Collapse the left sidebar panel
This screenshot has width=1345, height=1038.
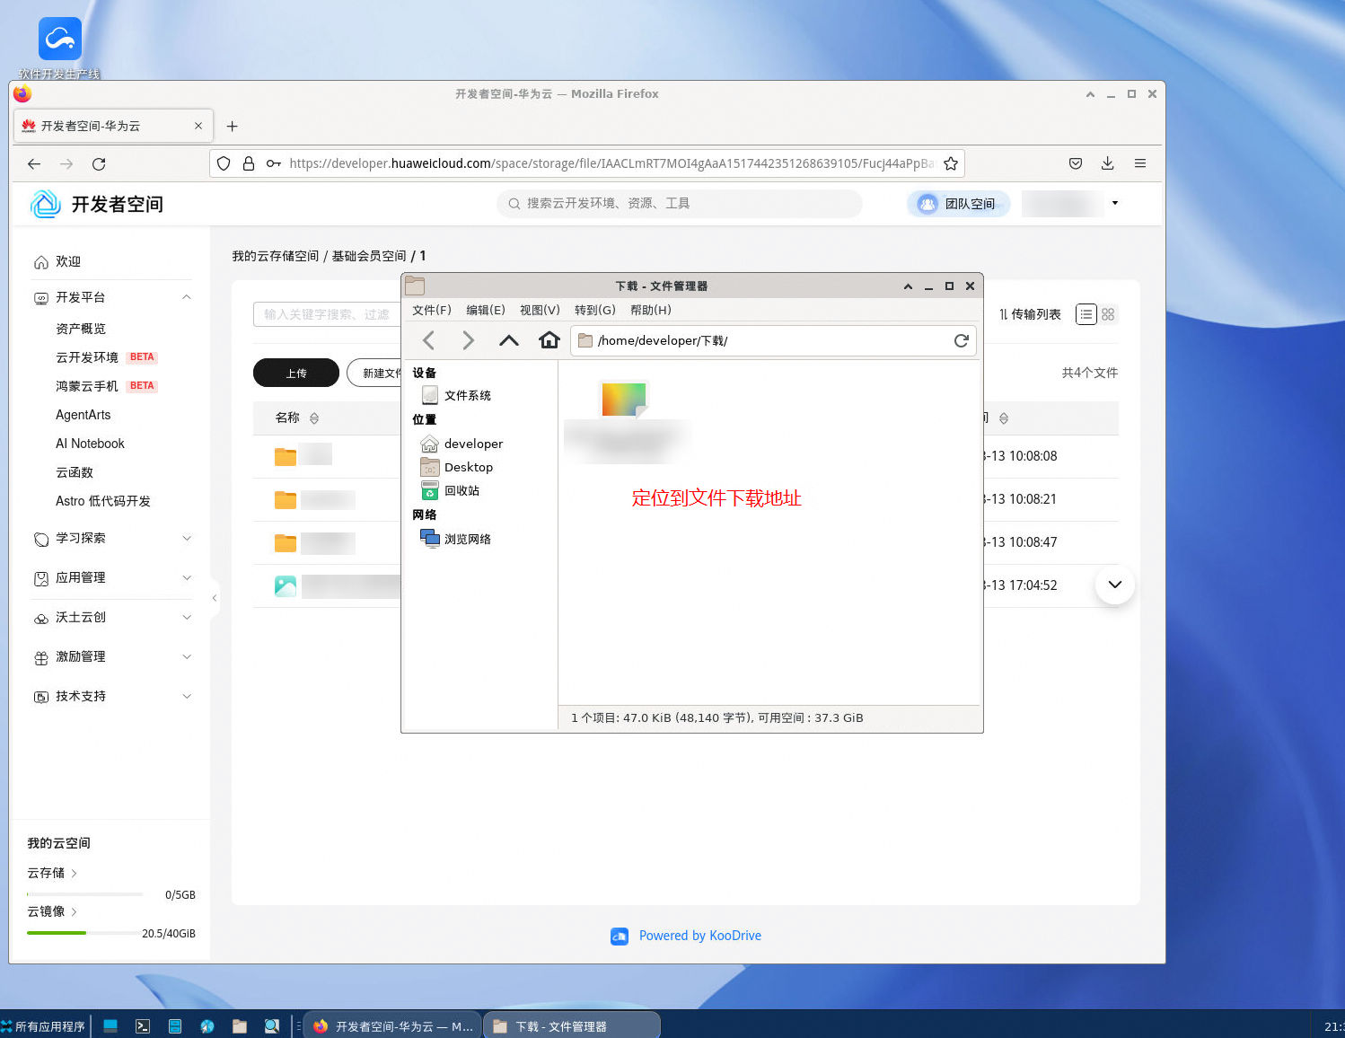[215, 598]
